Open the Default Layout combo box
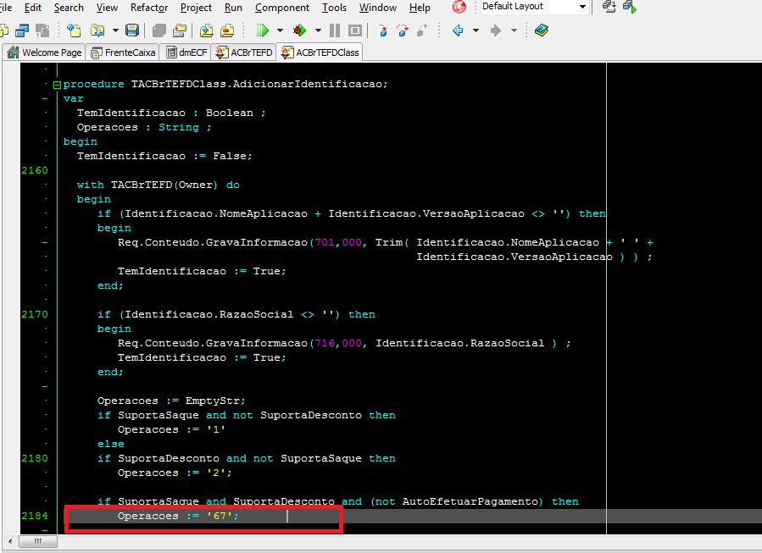 (535, 7)
